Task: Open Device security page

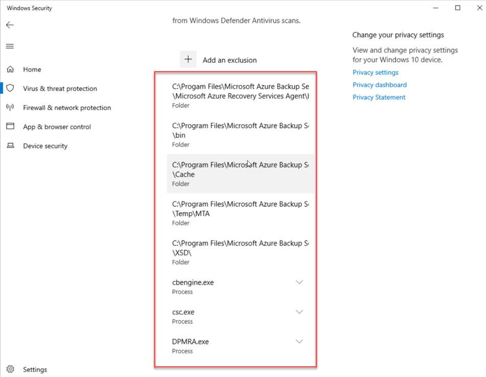Action: click(45, 146)
